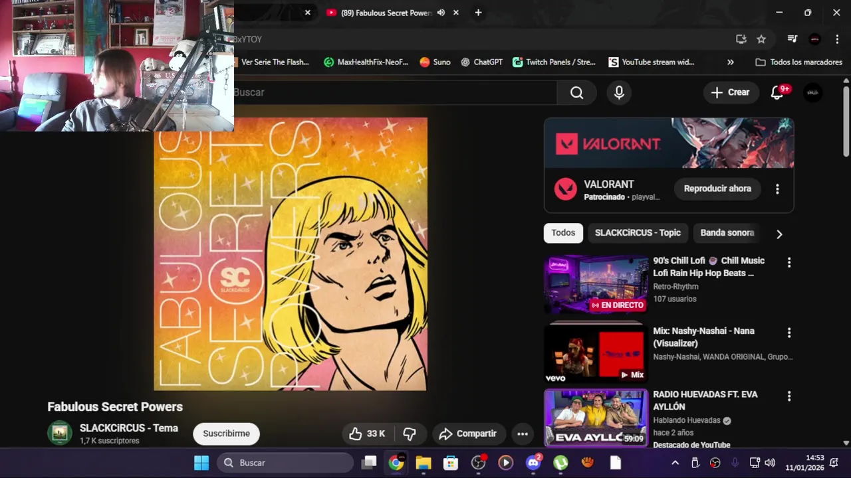Screen dimensions: 851x478
Task: Open YouTube notifications bell
Action: click(777, 92)
